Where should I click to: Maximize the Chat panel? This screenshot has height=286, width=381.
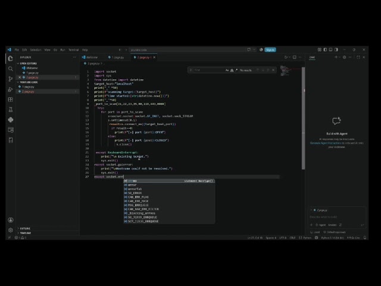click(358, 57)
